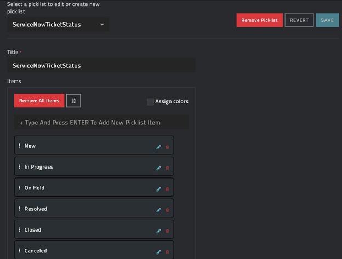Delete the On Hold picklist item
The image size is (342, 259).
(x=167, y=189)
